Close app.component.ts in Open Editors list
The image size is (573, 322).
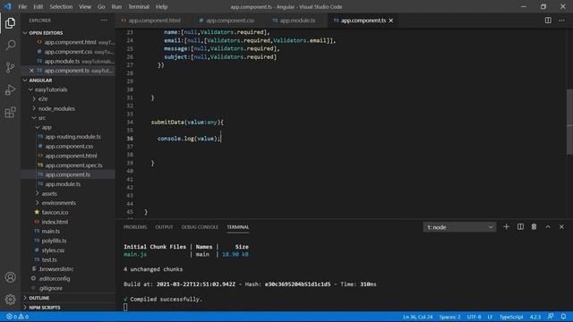point(31,71)
